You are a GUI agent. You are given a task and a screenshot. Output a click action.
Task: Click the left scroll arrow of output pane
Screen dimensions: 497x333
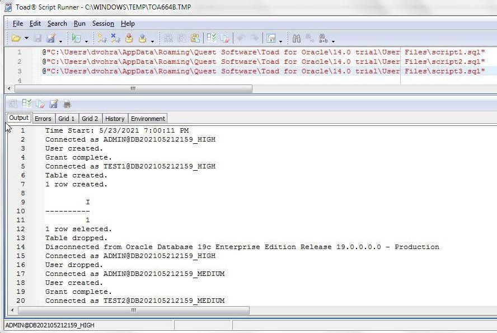pyautogui.click(x=12, y=310)
